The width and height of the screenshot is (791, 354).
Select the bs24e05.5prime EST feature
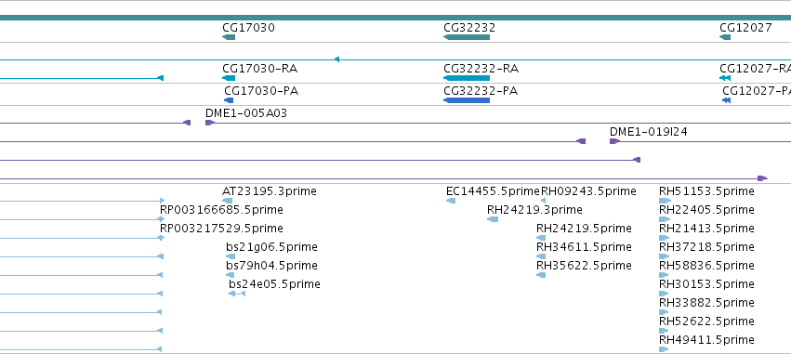[237, 293]
